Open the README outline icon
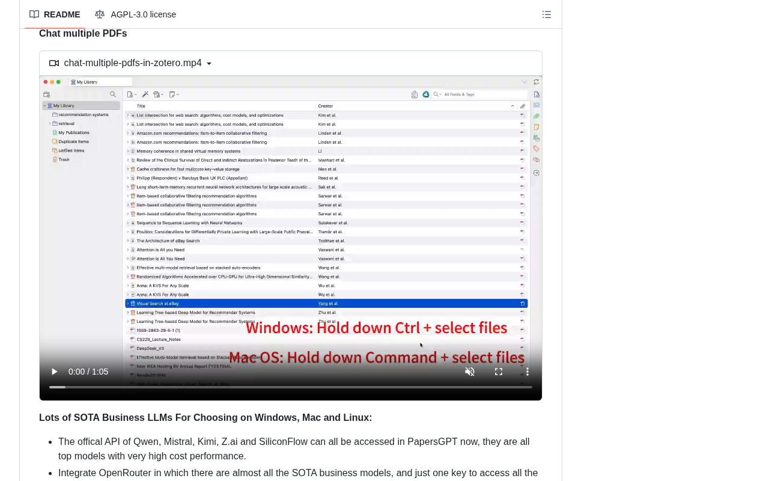The height and width of the screenshot is (481, 769). (x=547, y=14)
